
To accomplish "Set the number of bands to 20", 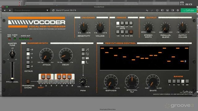I will pos(187,81).
